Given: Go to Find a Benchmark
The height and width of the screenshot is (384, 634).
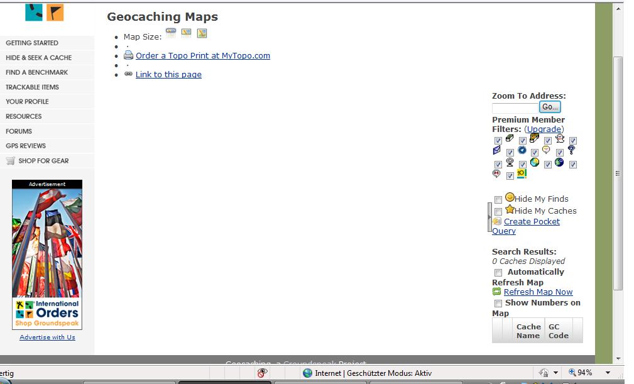Looking at the screenshot, I should pos(36,72).
